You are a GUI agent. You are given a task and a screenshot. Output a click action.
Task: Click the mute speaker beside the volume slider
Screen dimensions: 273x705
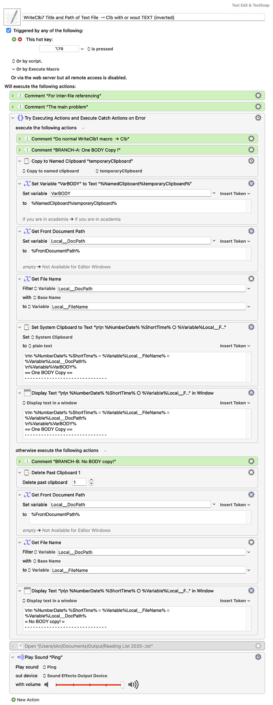(x=47, y=684)
